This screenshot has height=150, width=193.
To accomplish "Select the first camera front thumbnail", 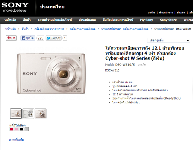I will 16,114.
